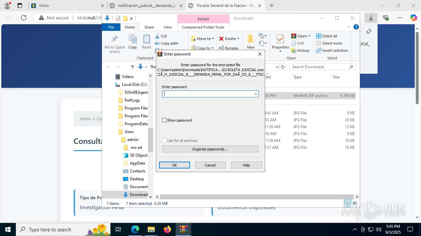Click the Windows taskbar search box

point(63,229)
